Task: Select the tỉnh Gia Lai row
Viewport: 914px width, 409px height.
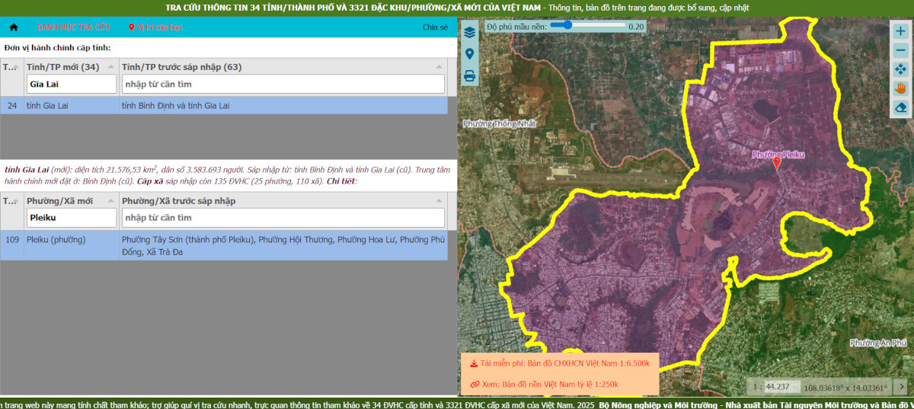Action: point(224,106)
